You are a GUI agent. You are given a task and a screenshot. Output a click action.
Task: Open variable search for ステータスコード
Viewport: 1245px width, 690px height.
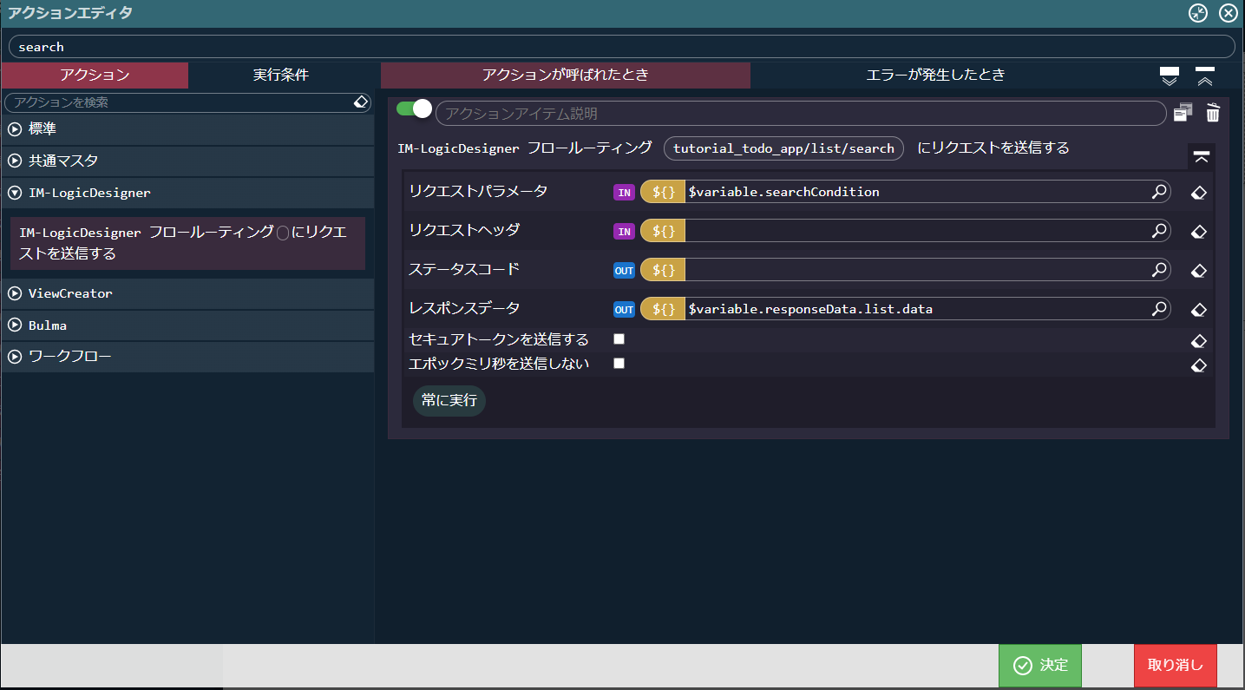pos(1159,270)
